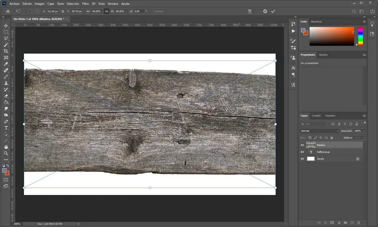This screenshot has width=378, height=227.
Task: Open the blend mode Normal dropdown
Action: click(x=319, y=131)
